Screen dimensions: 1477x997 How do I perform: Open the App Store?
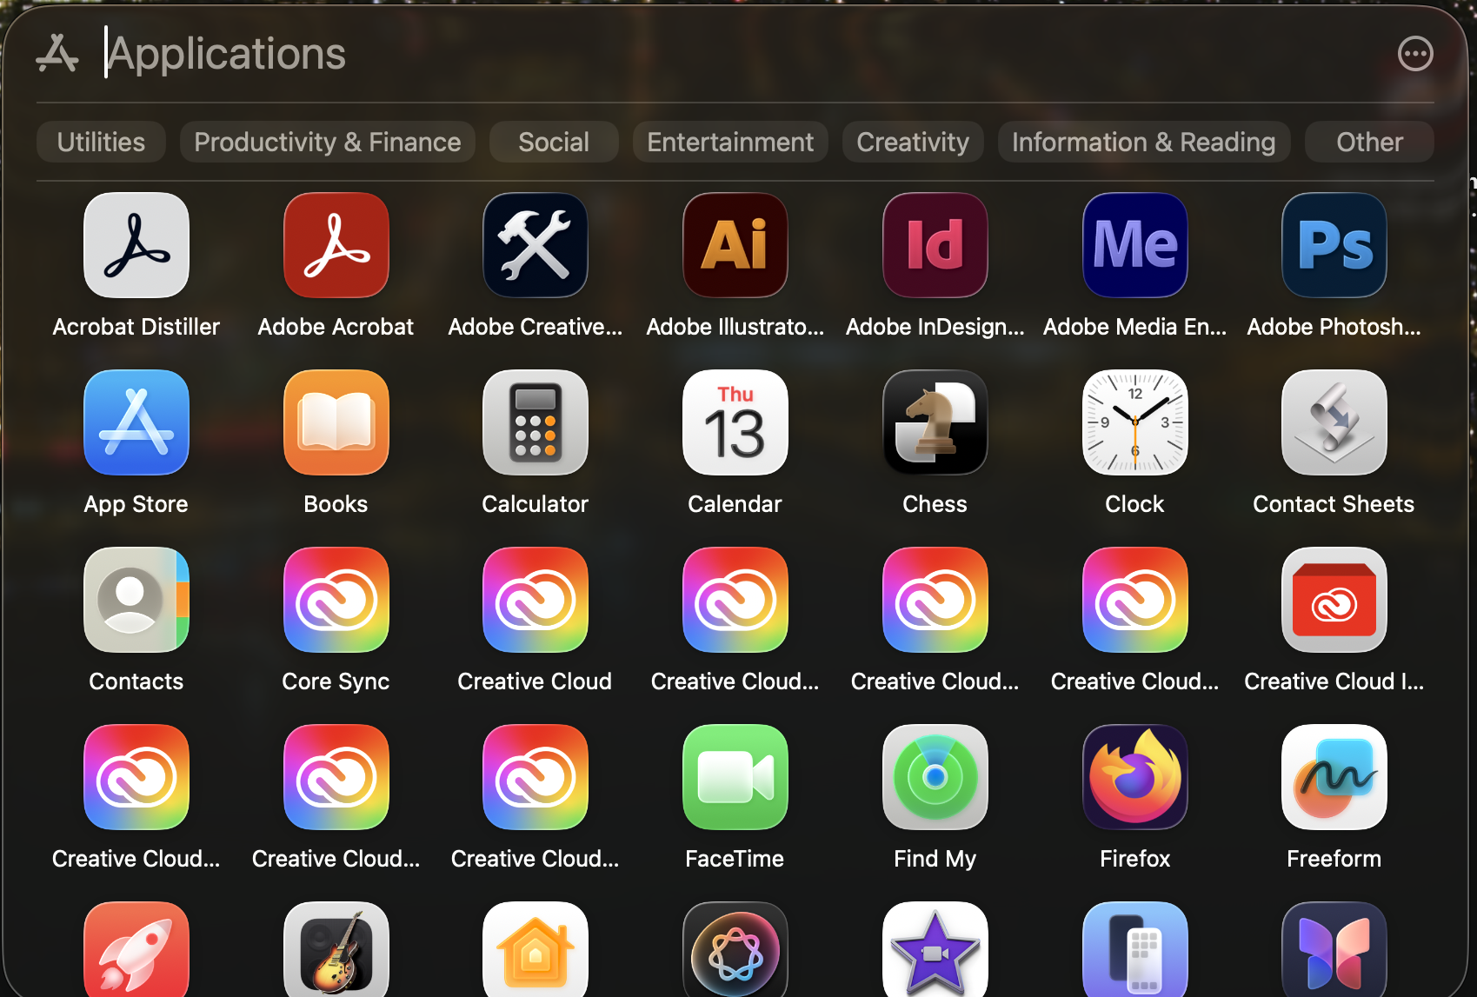(136, 422)
